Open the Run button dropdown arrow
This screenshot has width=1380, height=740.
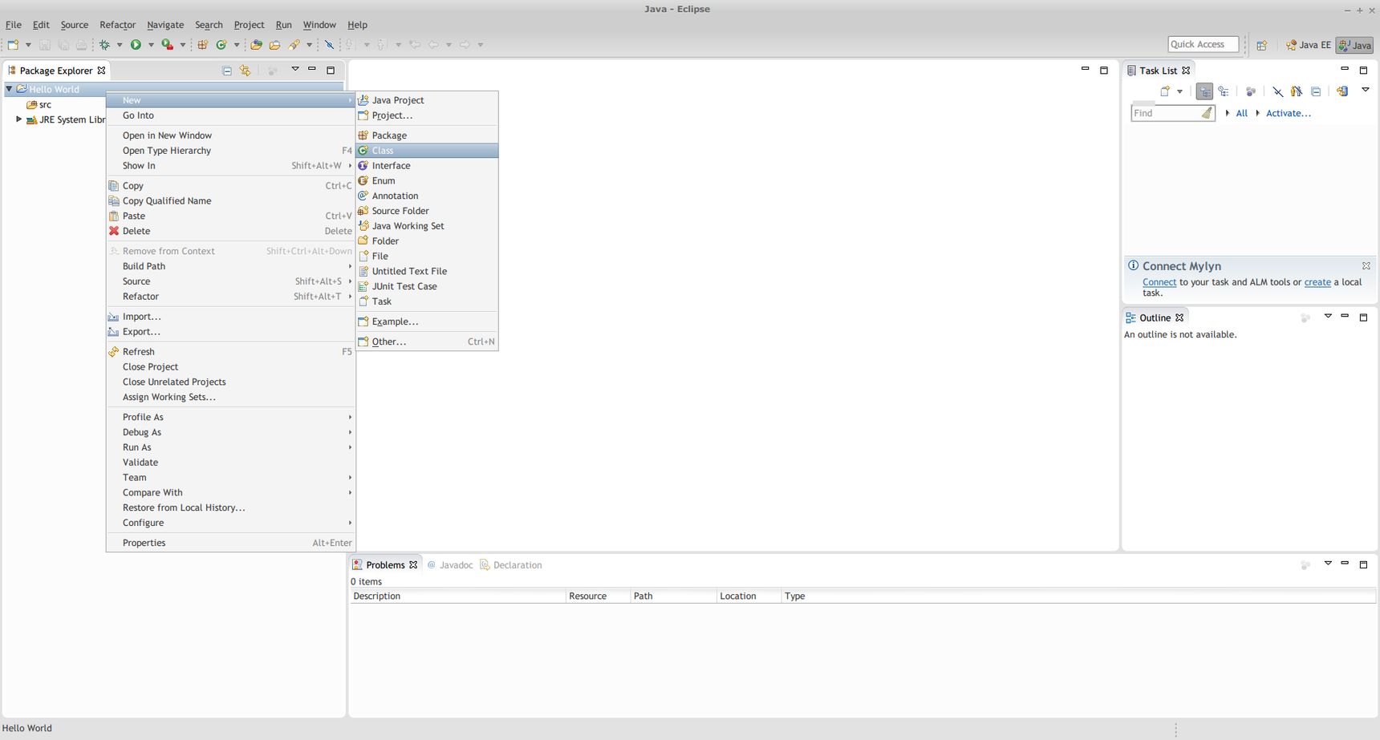coord(151,45)
